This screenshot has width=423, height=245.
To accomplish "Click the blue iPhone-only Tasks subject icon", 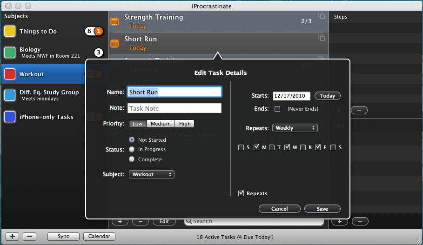I will point(10,117).
